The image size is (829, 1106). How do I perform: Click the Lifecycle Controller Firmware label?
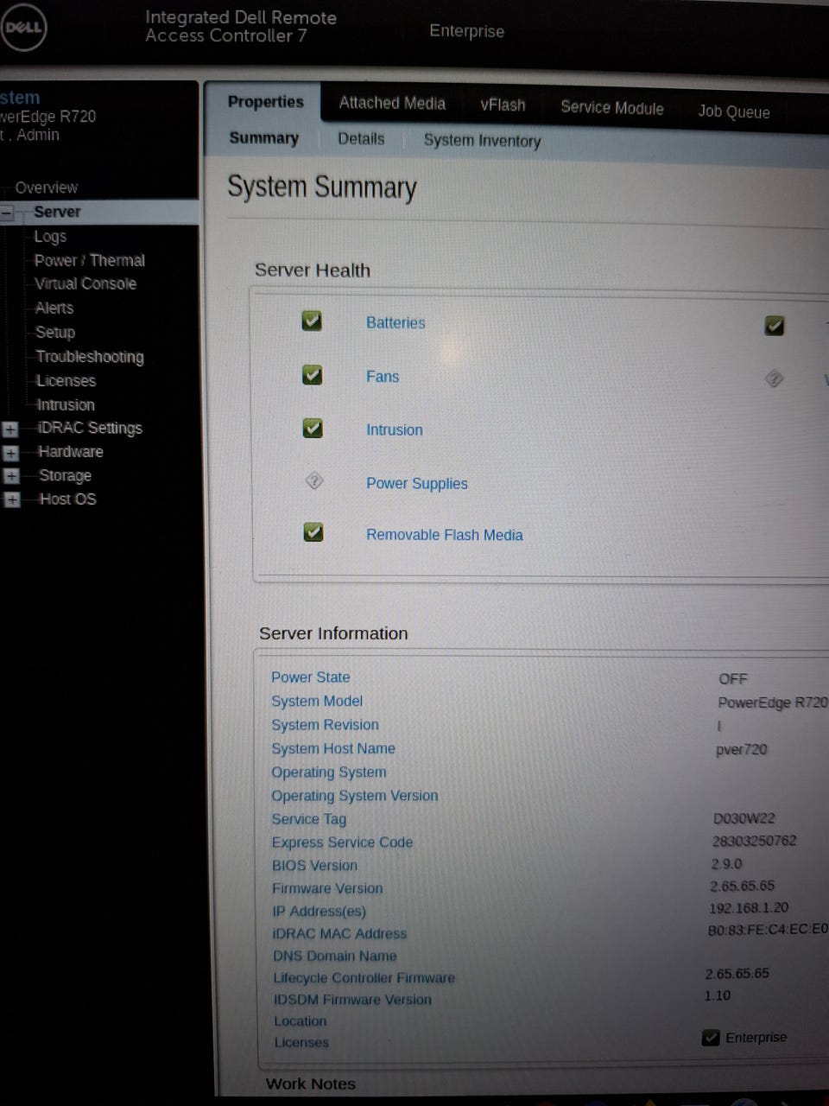(x=364, y=978)
